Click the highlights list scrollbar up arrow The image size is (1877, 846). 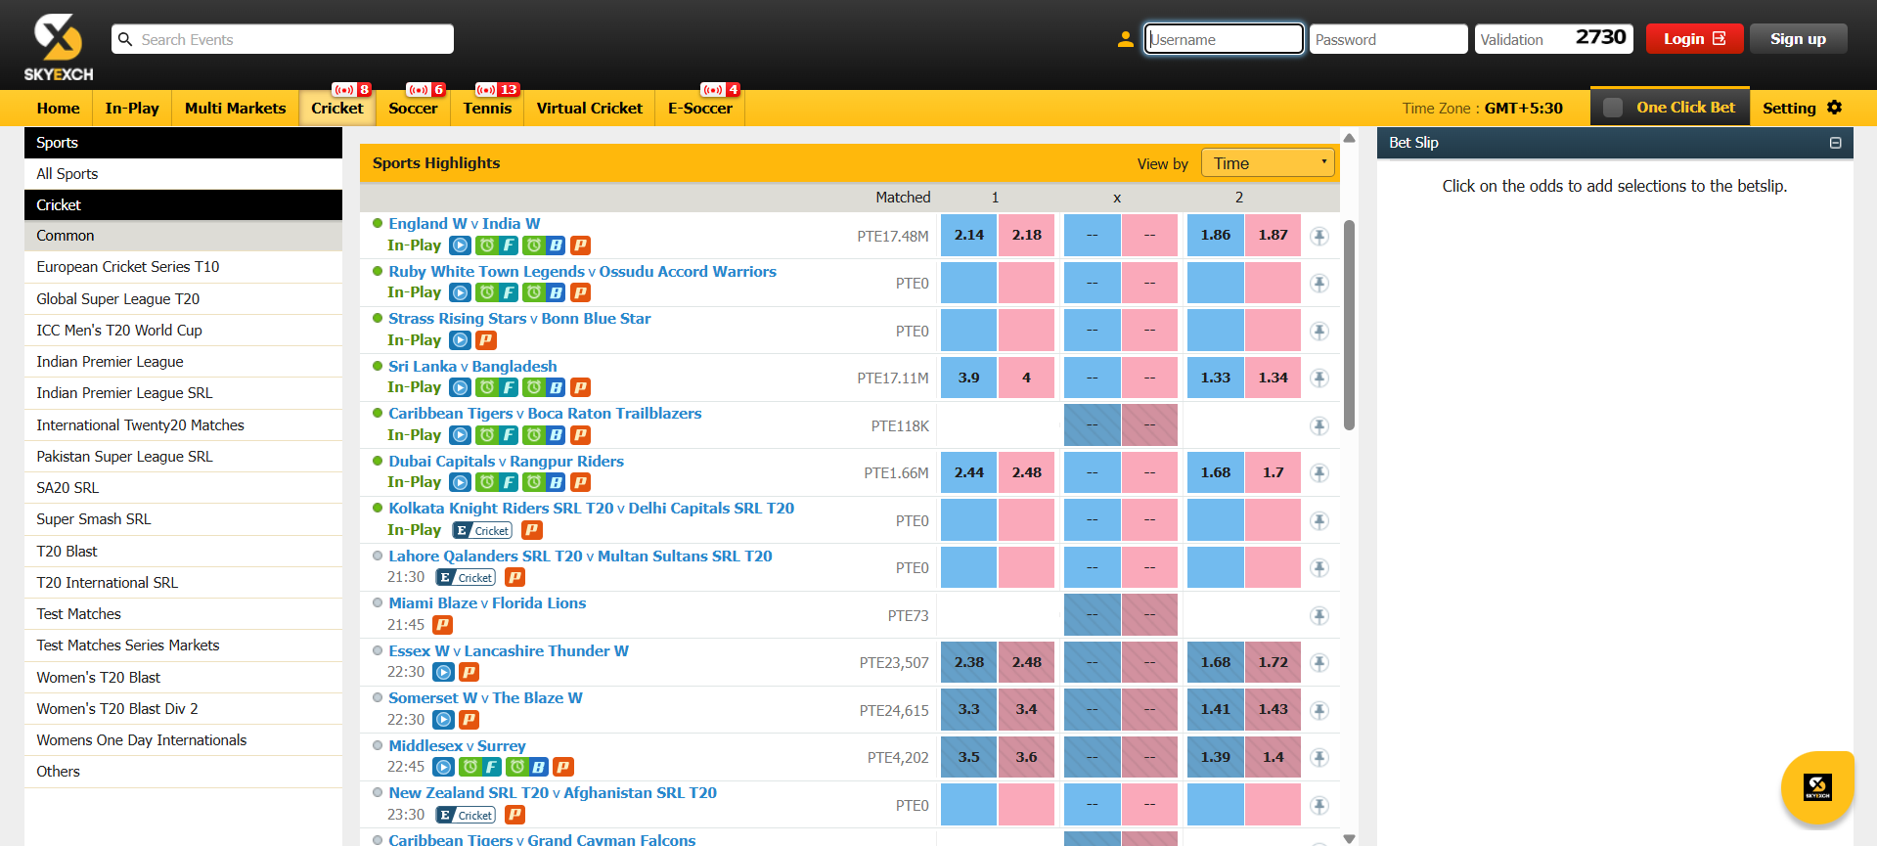(1349, 138)
